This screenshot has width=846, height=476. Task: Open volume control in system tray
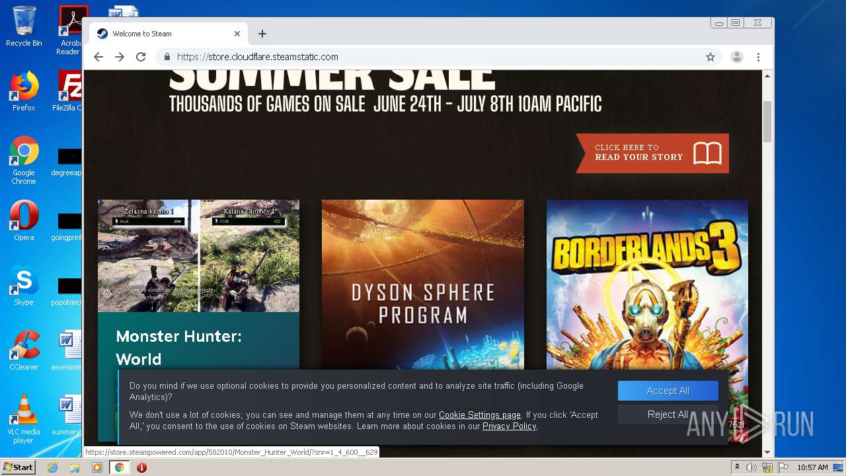pyautogui.click(x=751, y=467)
